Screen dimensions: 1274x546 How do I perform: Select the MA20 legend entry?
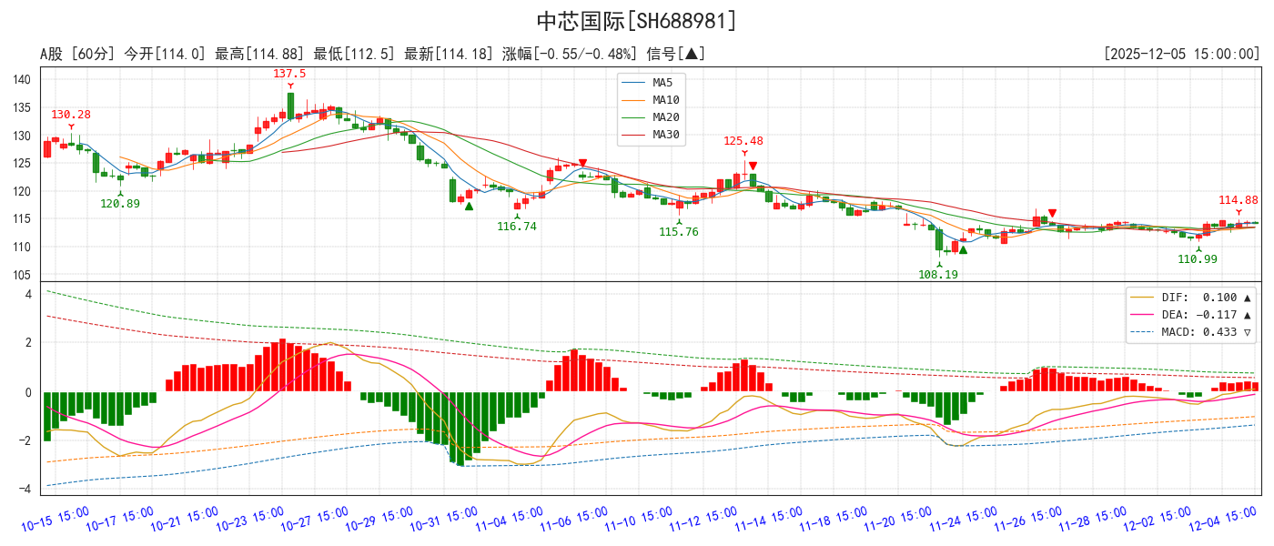[665, 117]
